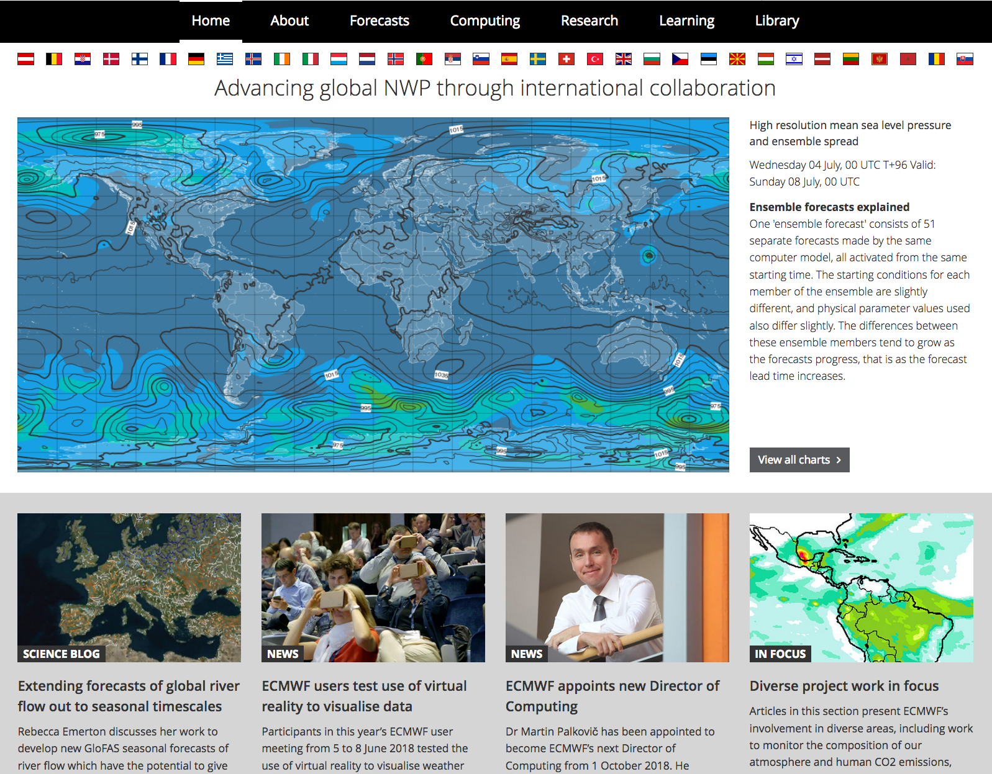Open 'ECMWF appoints new Director of Computing' article
Image resolution: width=992 pixels, height=774 pixels.
(612, 696)
